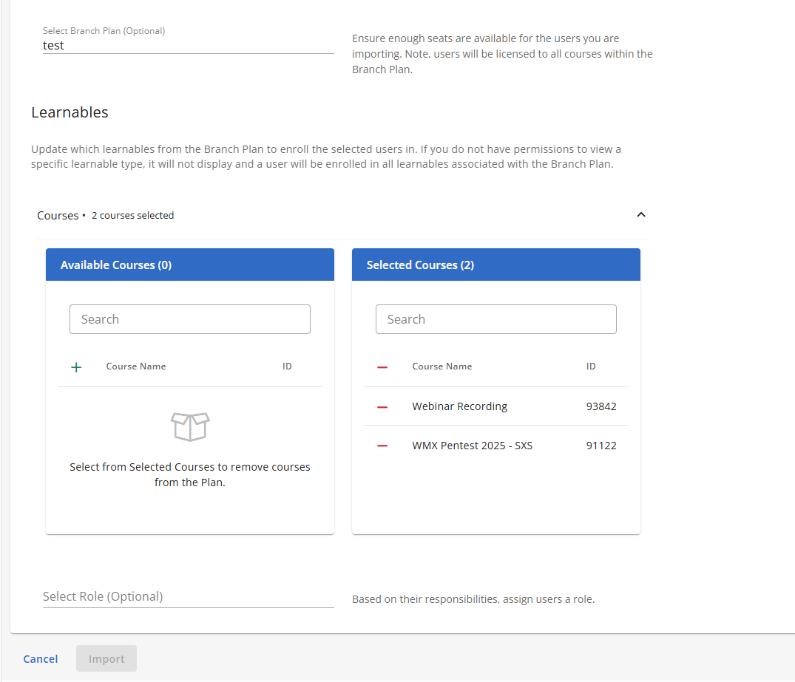This screenshot has width=795, height=682.
Task: Remove the Webinar Recording course via minus icon
Action: click(382, 407)
